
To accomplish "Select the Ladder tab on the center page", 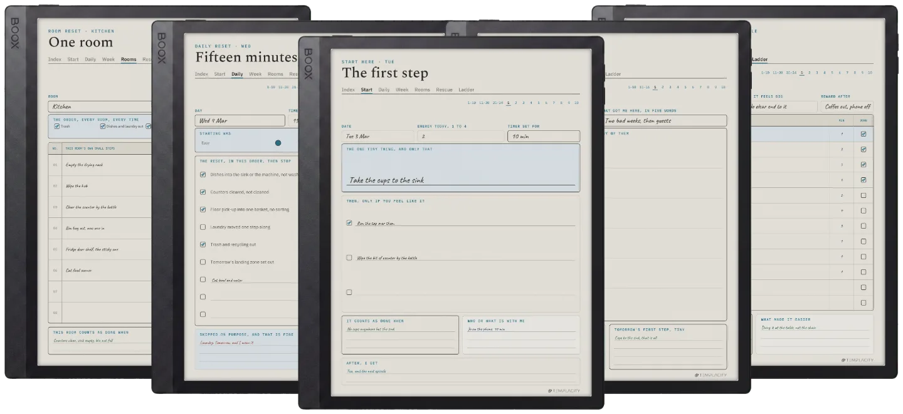I will click(466, 90).
